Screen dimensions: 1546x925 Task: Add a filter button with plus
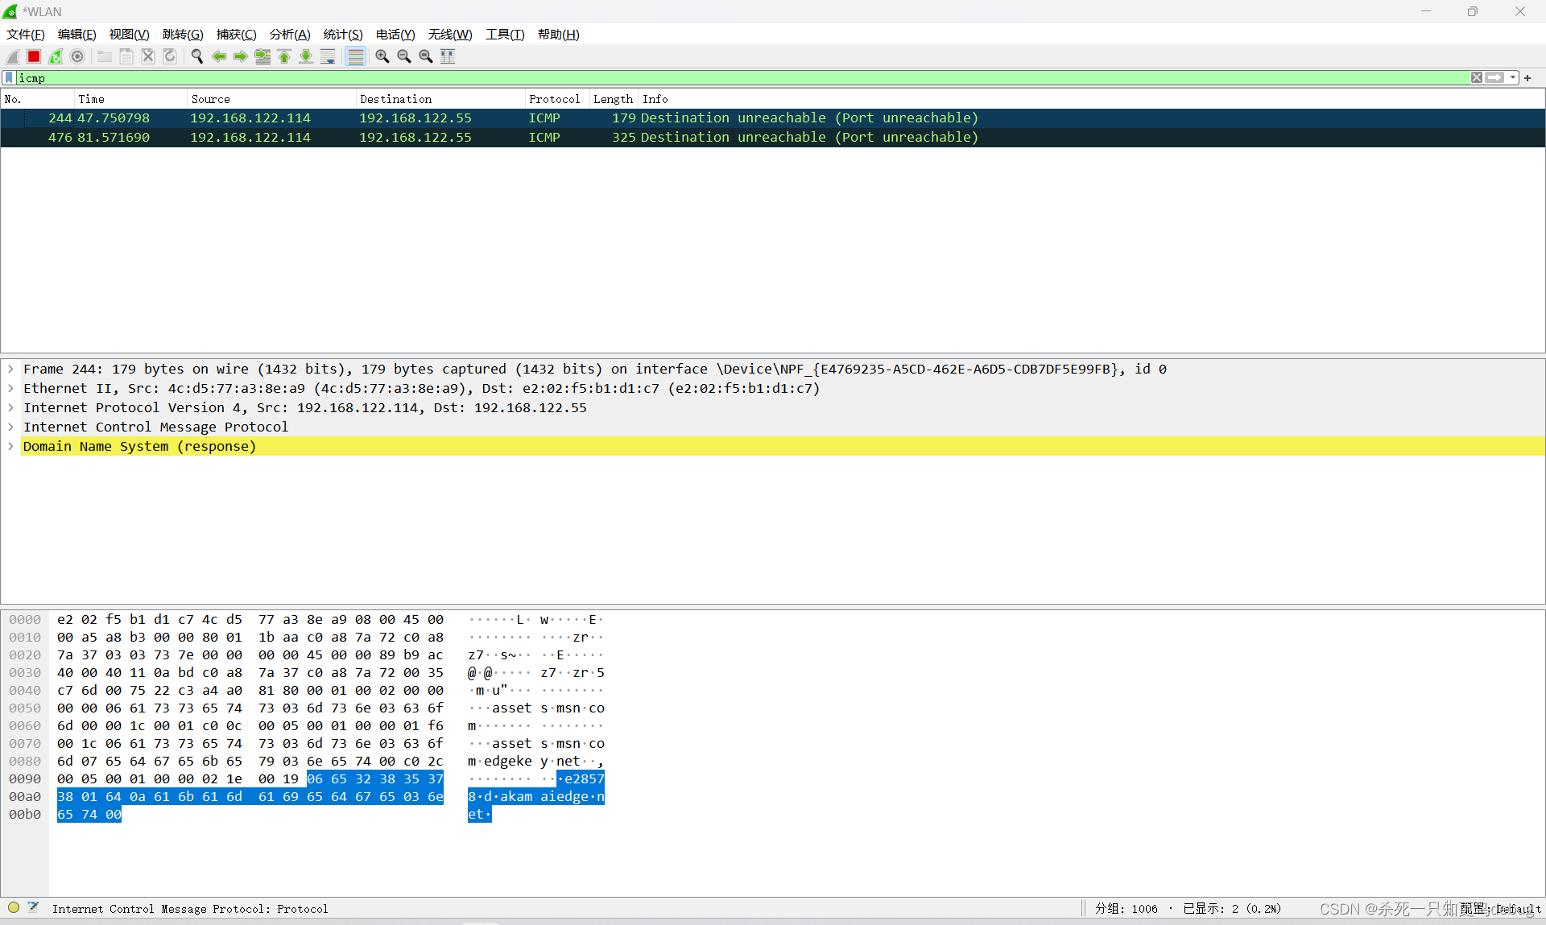pos(1527,77)
